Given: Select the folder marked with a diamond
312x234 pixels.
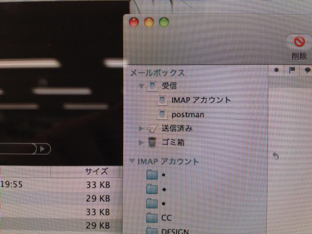Looking at the screenshot, I should point(164,189).
